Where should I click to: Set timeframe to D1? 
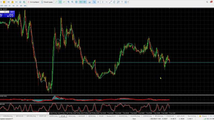tap(17, 6)
